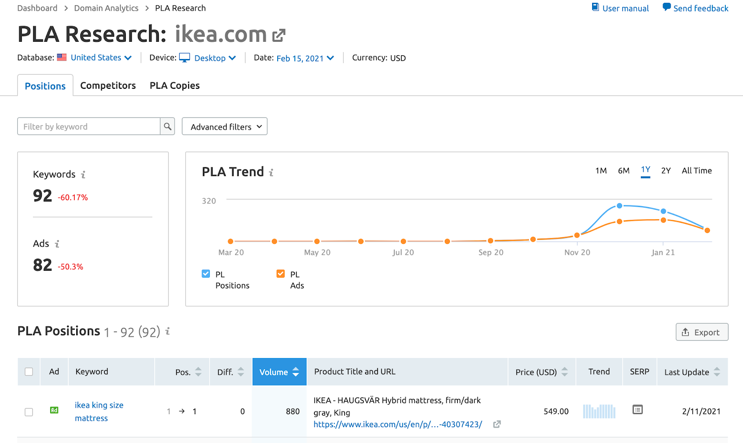Click the United States flag icon

point(62,58)
